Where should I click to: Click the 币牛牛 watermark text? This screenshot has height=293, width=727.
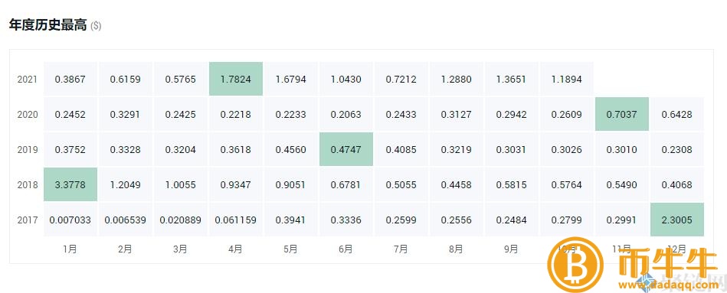(x=668, y=263)
